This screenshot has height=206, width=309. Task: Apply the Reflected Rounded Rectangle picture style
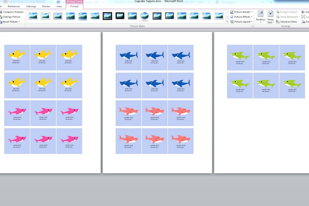(x=83, y=16)
